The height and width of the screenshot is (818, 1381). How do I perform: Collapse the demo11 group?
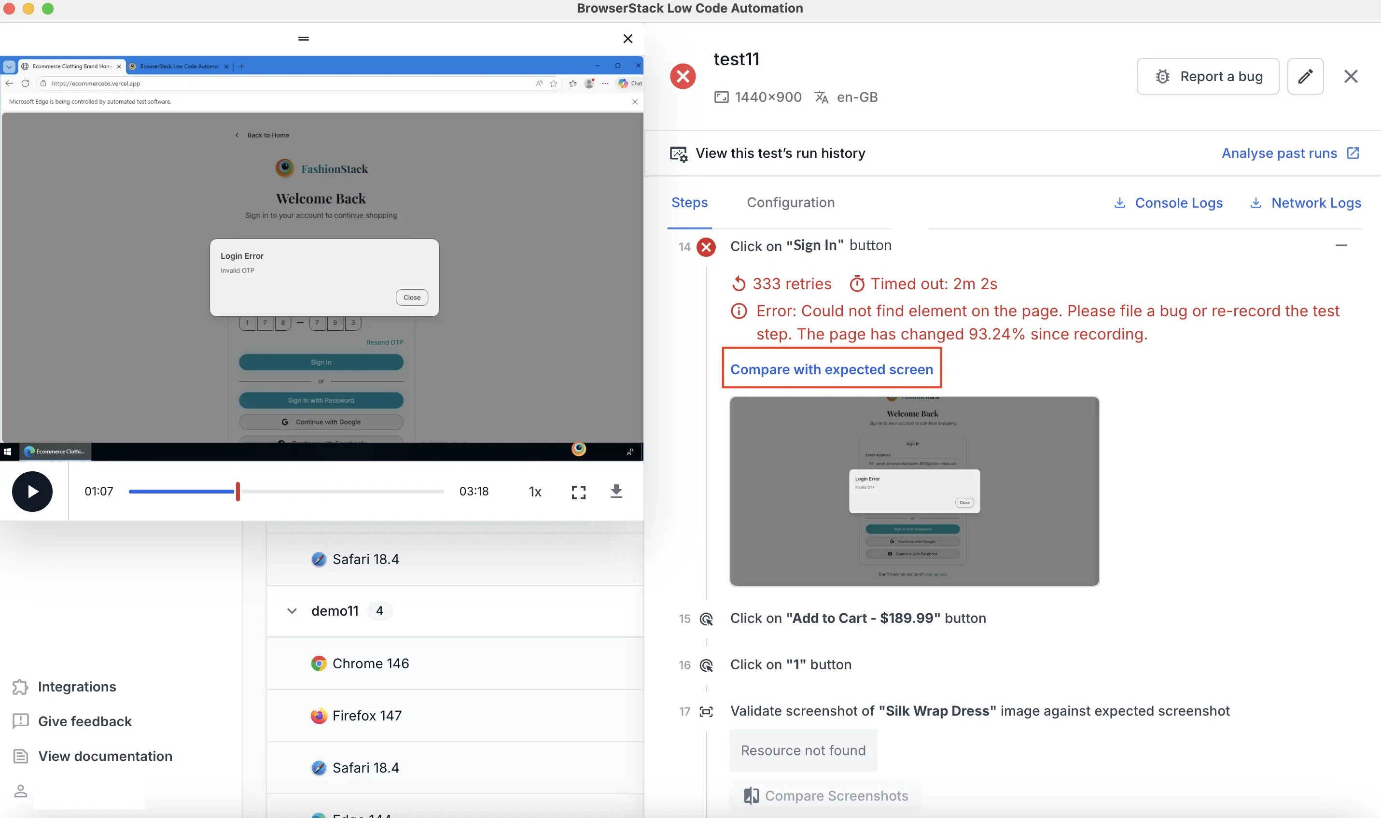292,611
